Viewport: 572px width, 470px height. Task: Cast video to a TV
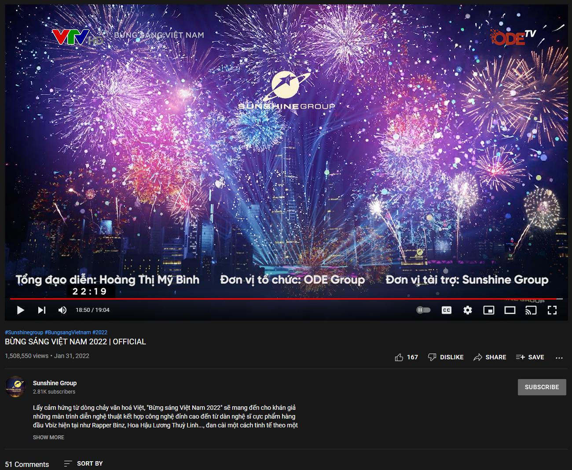tap(531, 310)
